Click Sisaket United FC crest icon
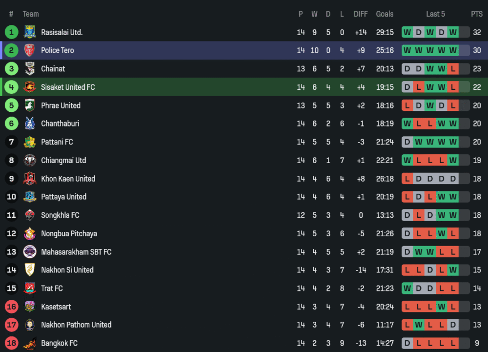 click(x=30, y=87)
